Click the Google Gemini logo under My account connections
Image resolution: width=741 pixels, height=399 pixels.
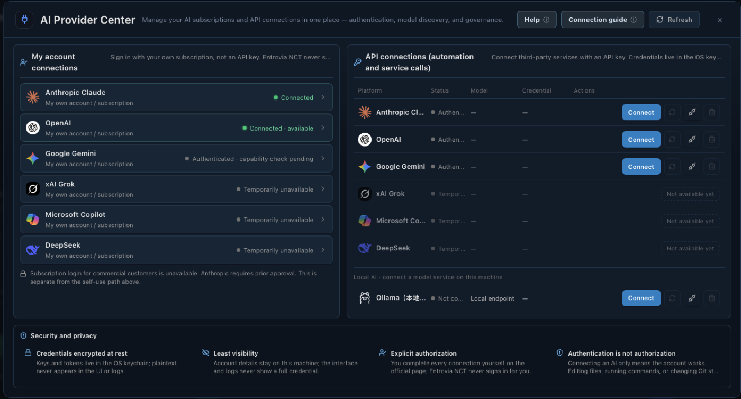[33, 158]
